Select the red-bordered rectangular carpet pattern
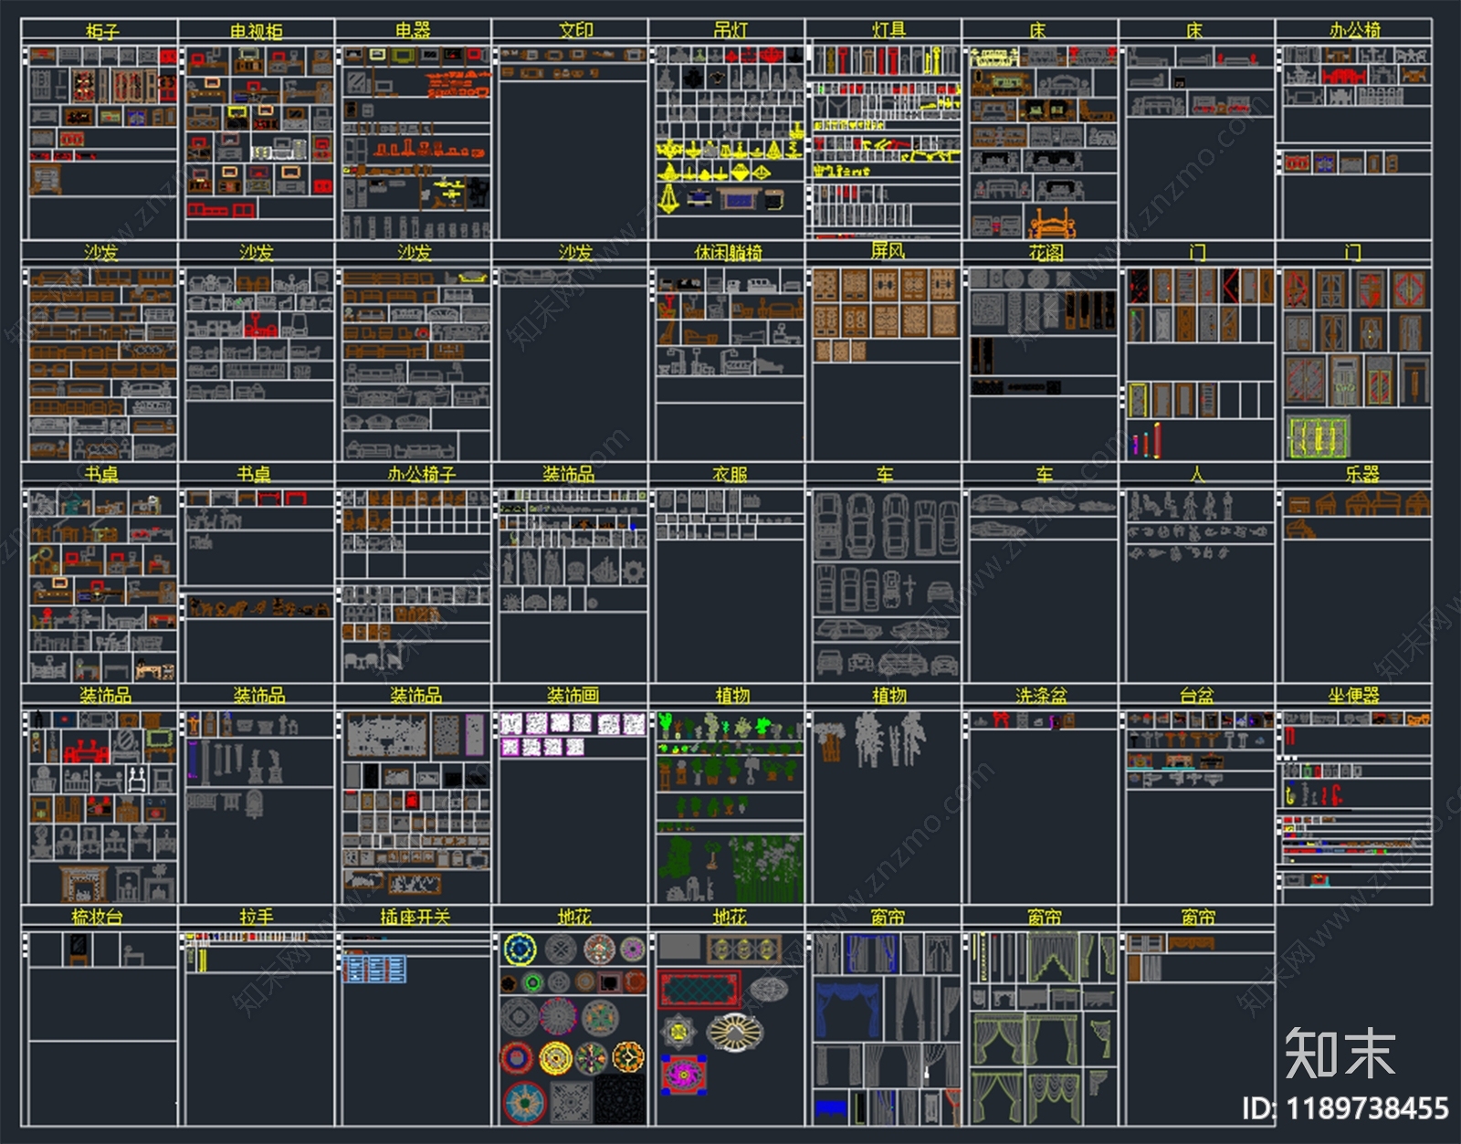Image resolution: width=1461 pixels, height=1144 pixels. (699, 989)
